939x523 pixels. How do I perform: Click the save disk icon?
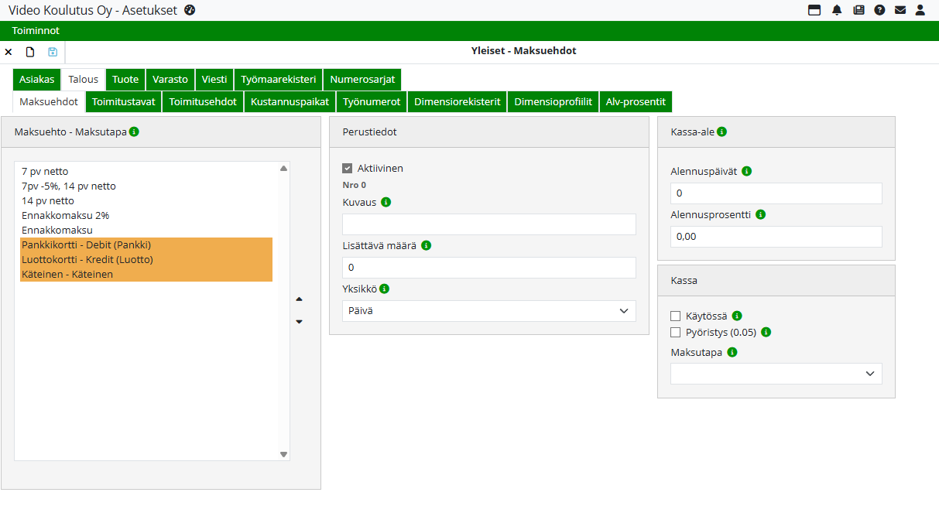click(x=53, y=52)
